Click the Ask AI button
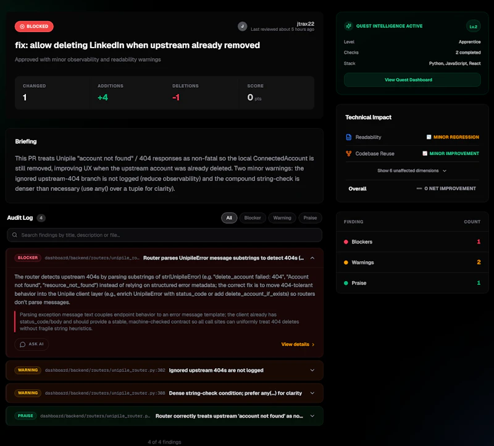494x446 pixels. tap(31, 344)
